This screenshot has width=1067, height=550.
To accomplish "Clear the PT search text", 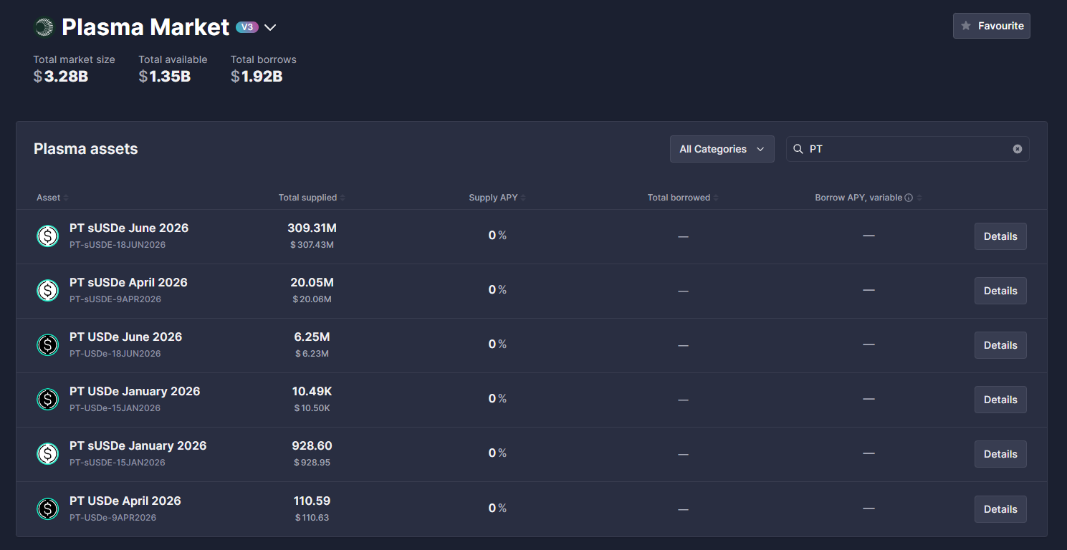I will [1017, 149].
